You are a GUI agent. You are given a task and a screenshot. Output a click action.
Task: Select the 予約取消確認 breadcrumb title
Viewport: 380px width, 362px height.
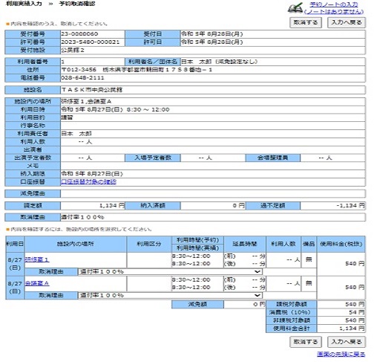point(77,4)
